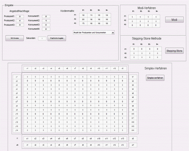Run the Modi method button
The width and height of the screenshot is (189, 151).
click(x=174, y=20)
